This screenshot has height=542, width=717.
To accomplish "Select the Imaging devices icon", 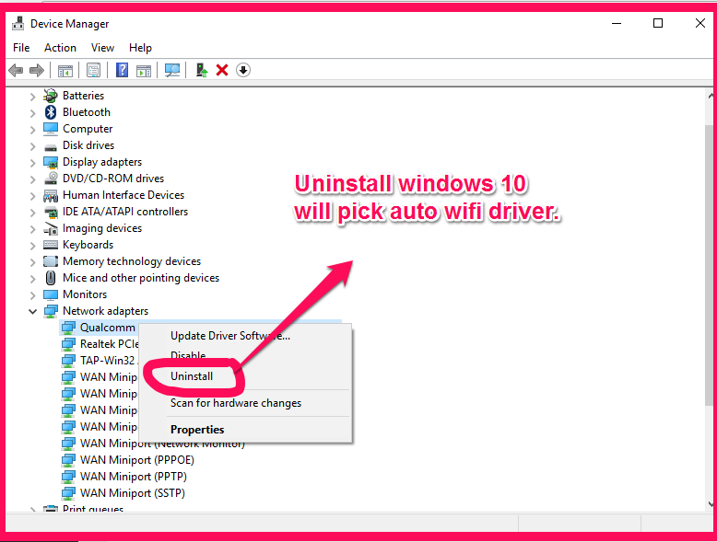I will tap(51, 228).
